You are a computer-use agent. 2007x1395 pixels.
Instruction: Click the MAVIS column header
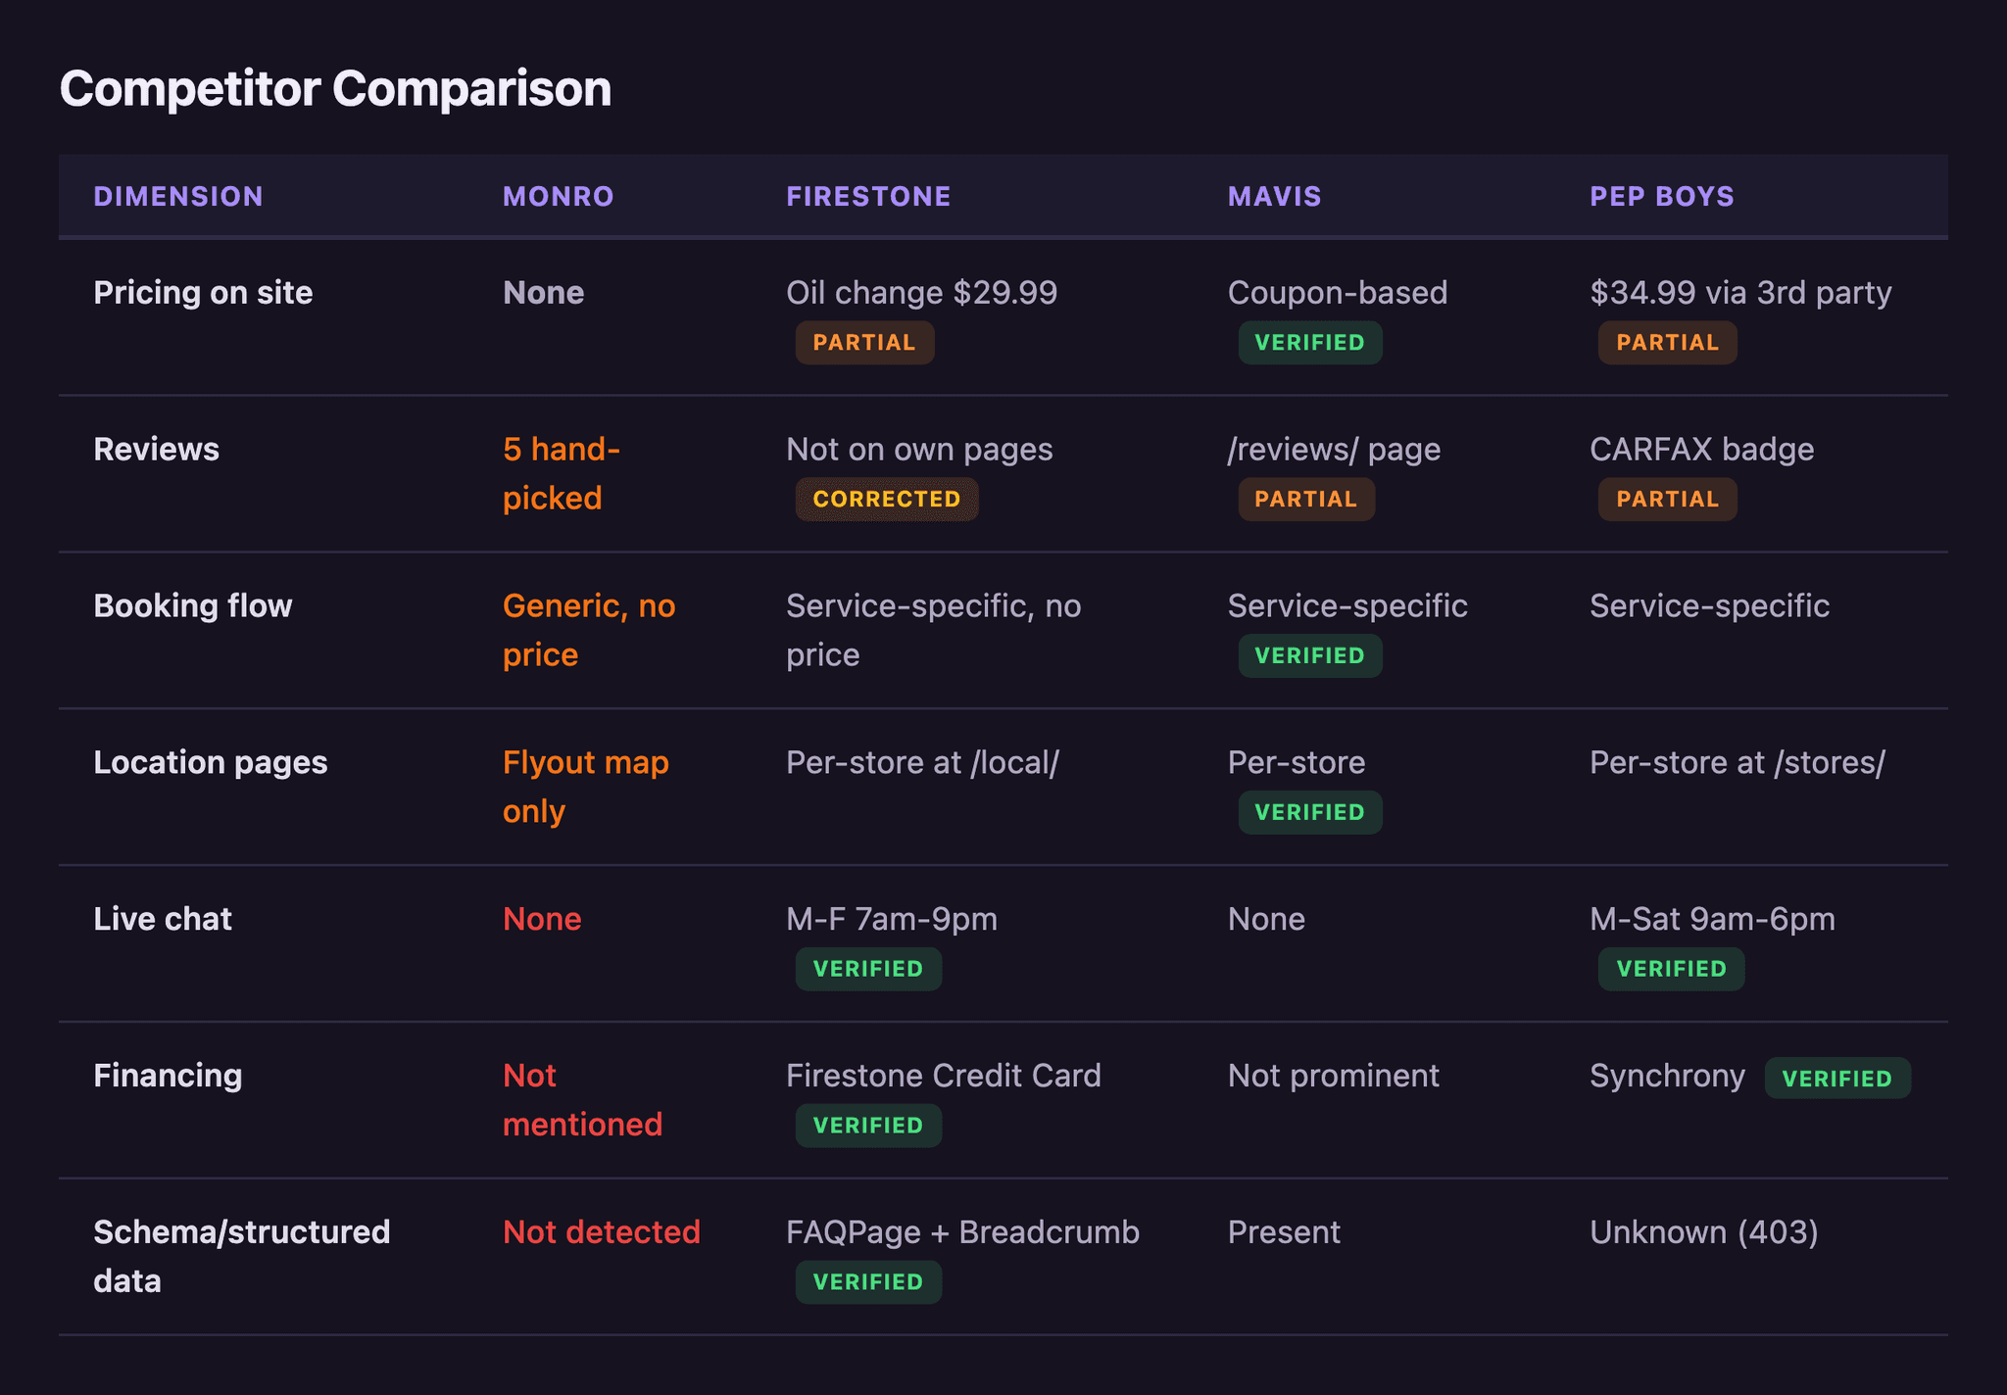[x=1273, y=196]
